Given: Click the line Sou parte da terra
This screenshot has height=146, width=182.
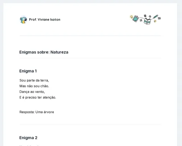Looking at the screenshot, I should [x=34, y=80].
